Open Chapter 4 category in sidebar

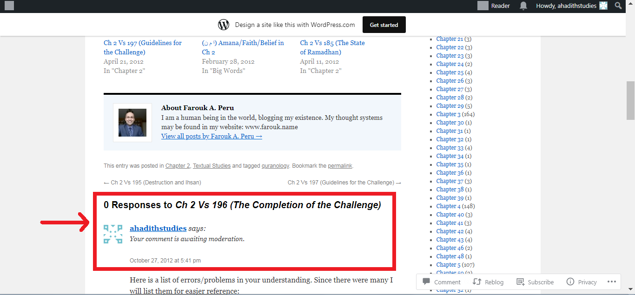click(x=448, y=206)
